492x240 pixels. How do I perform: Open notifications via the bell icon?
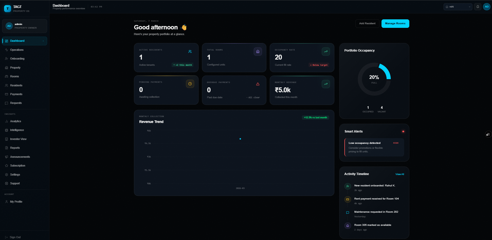[x=478, y=6]
